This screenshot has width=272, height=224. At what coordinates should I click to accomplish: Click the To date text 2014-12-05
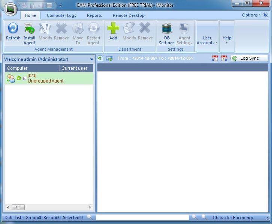[180, 58]
